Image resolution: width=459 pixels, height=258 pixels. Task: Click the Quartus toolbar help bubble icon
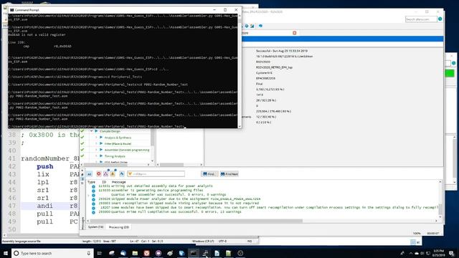260,26
